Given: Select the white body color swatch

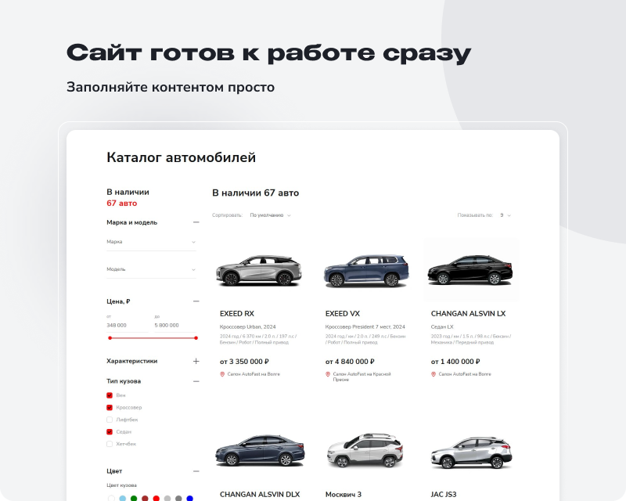Looking at the screenshot, I should [111, 498].
